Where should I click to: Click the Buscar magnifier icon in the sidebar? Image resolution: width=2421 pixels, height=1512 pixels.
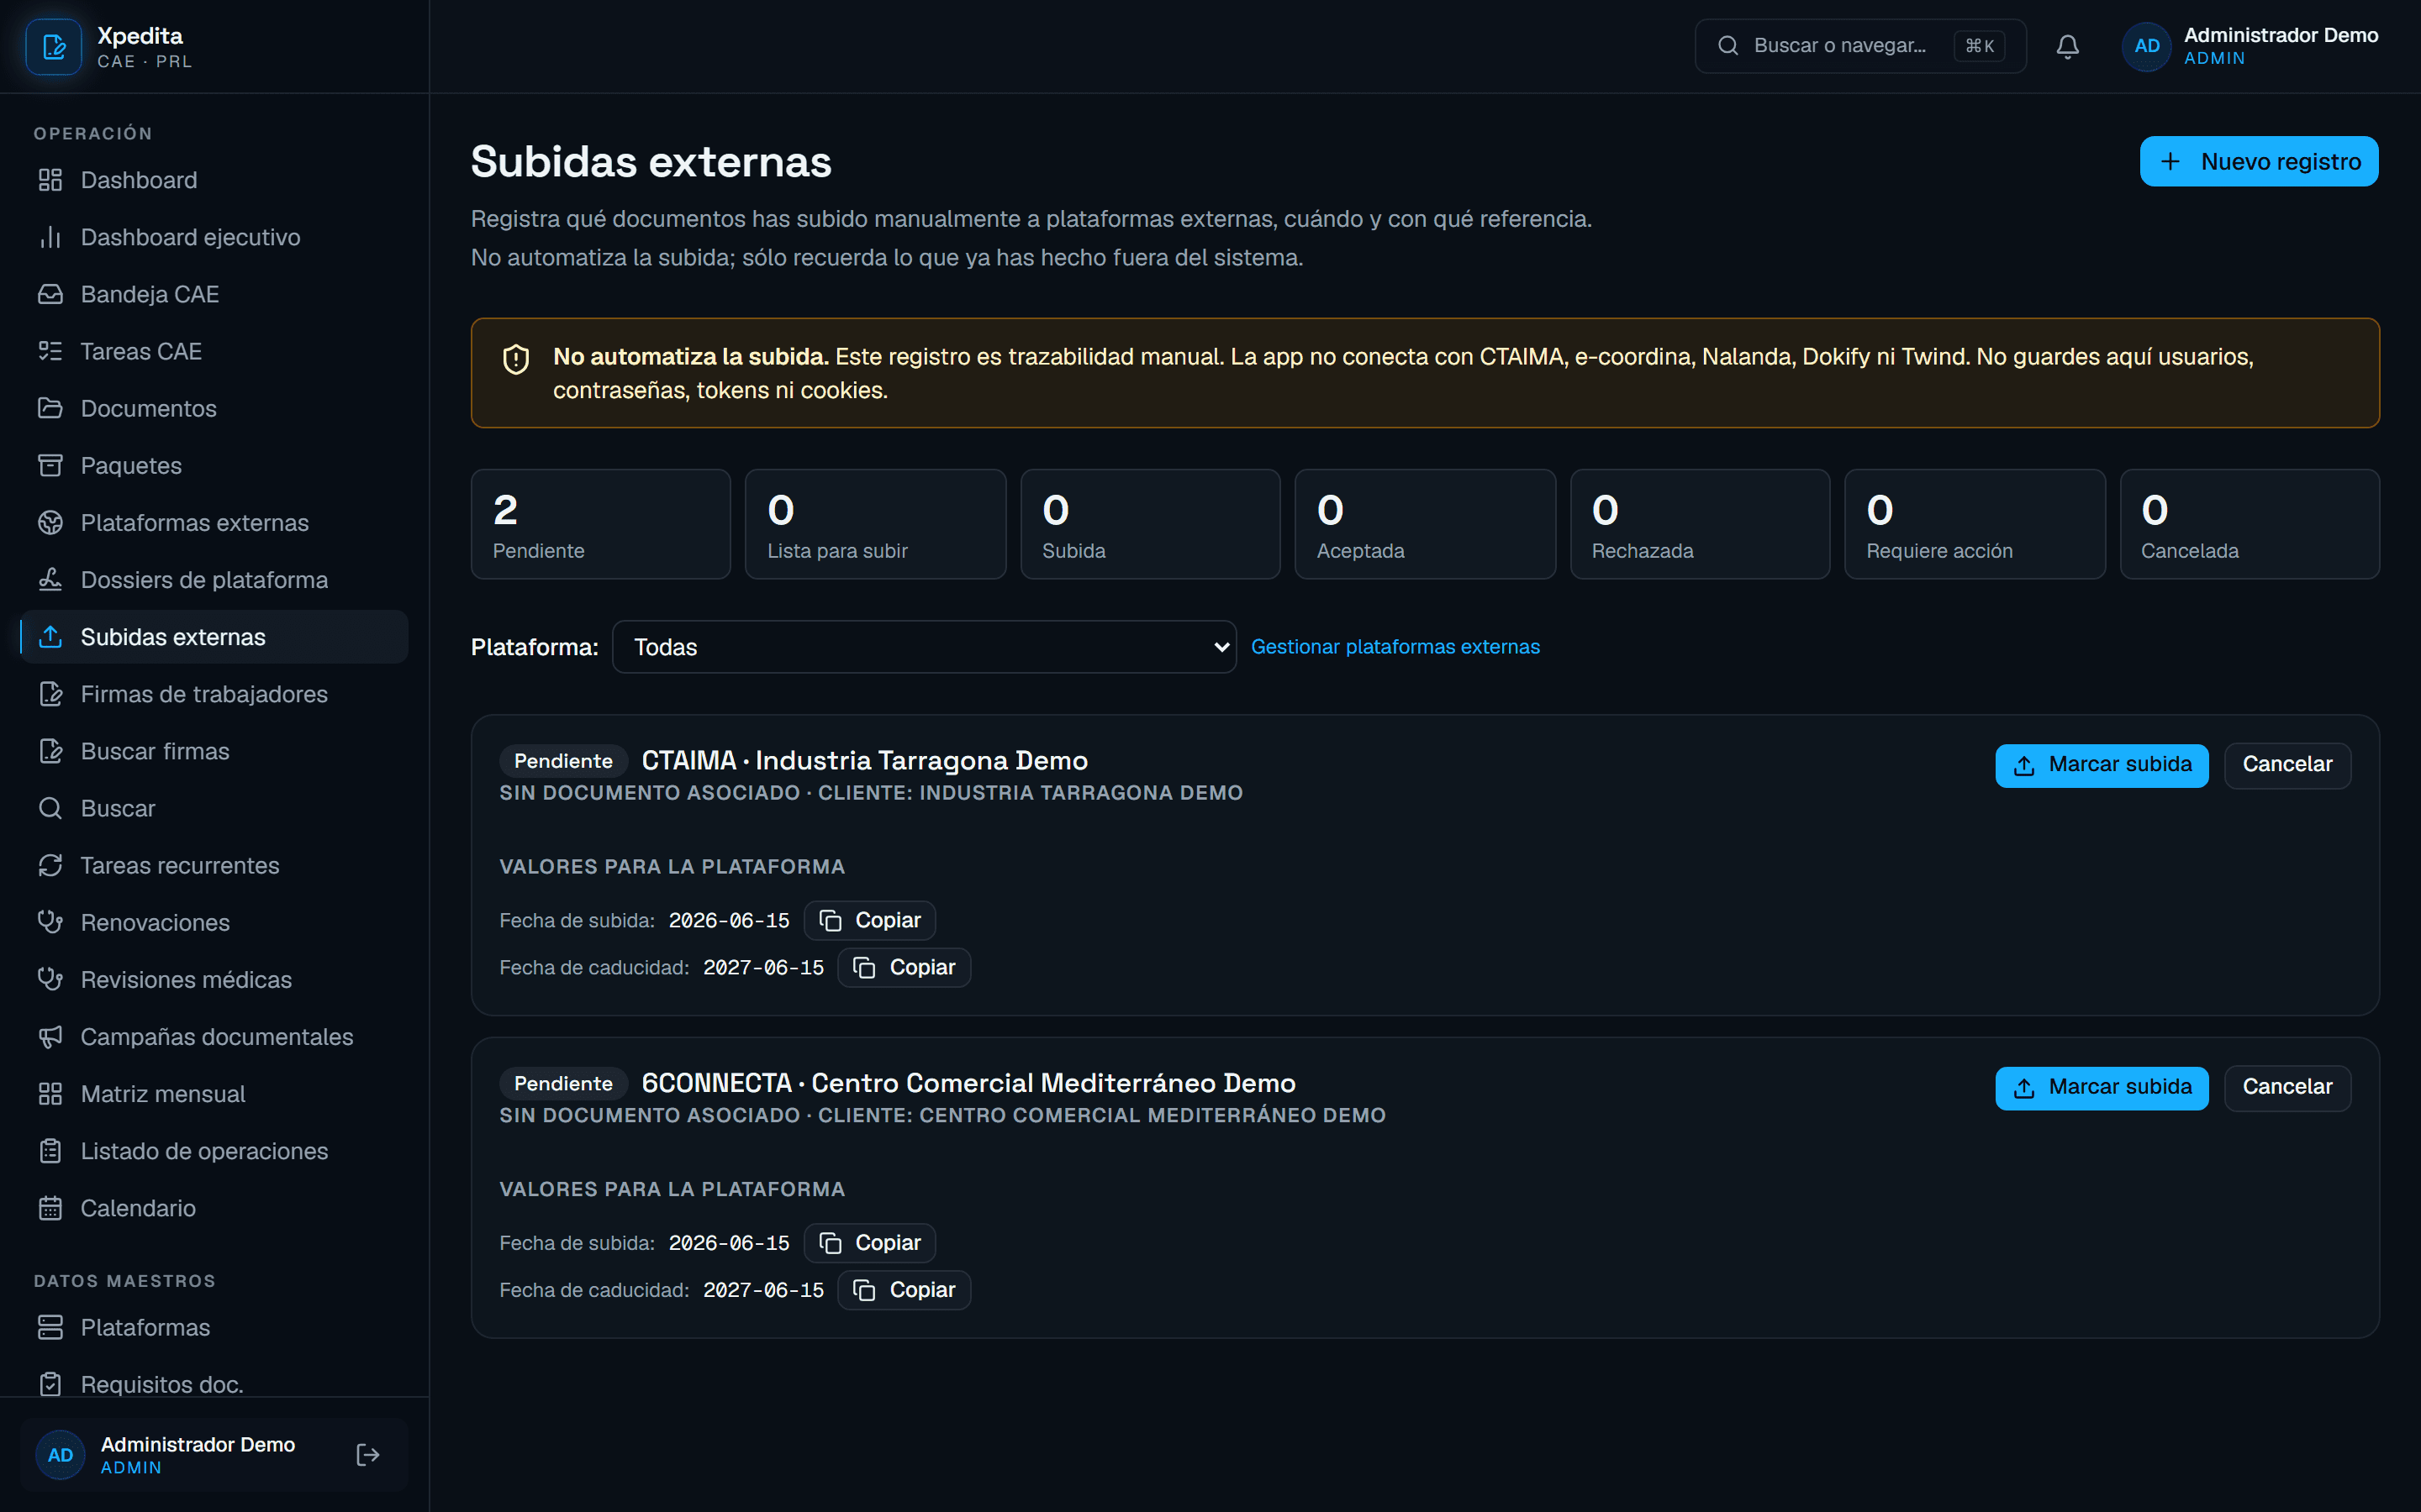pyautogui.click(x=50, y=808)
